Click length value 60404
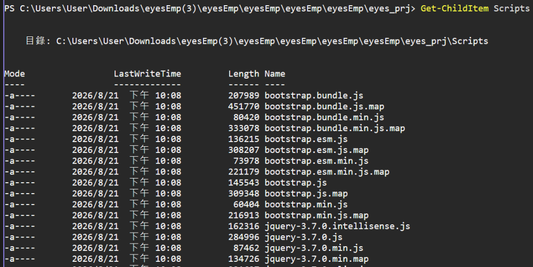The height and width of the screenshot is (267, 533). point(246,204)
